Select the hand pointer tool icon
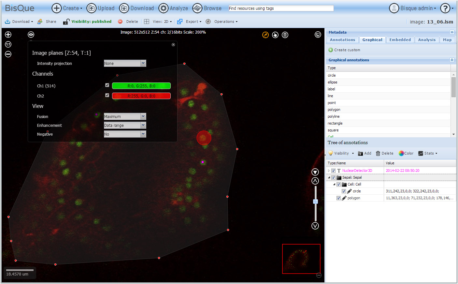 click(x=275, y=35)
